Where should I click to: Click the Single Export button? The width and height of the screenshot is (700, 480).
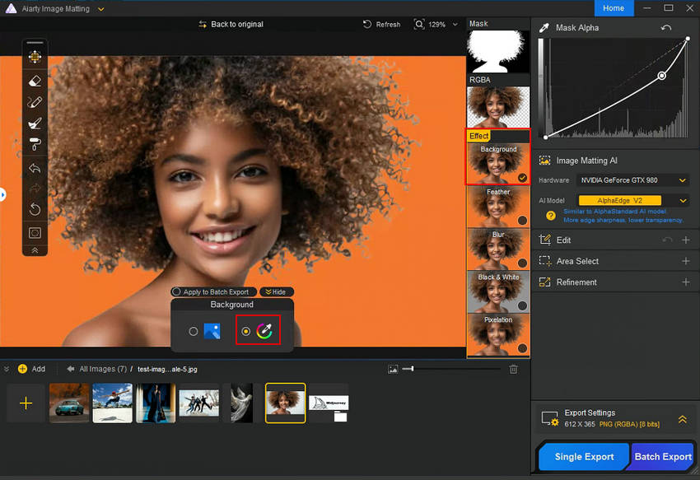coord(583,457)
